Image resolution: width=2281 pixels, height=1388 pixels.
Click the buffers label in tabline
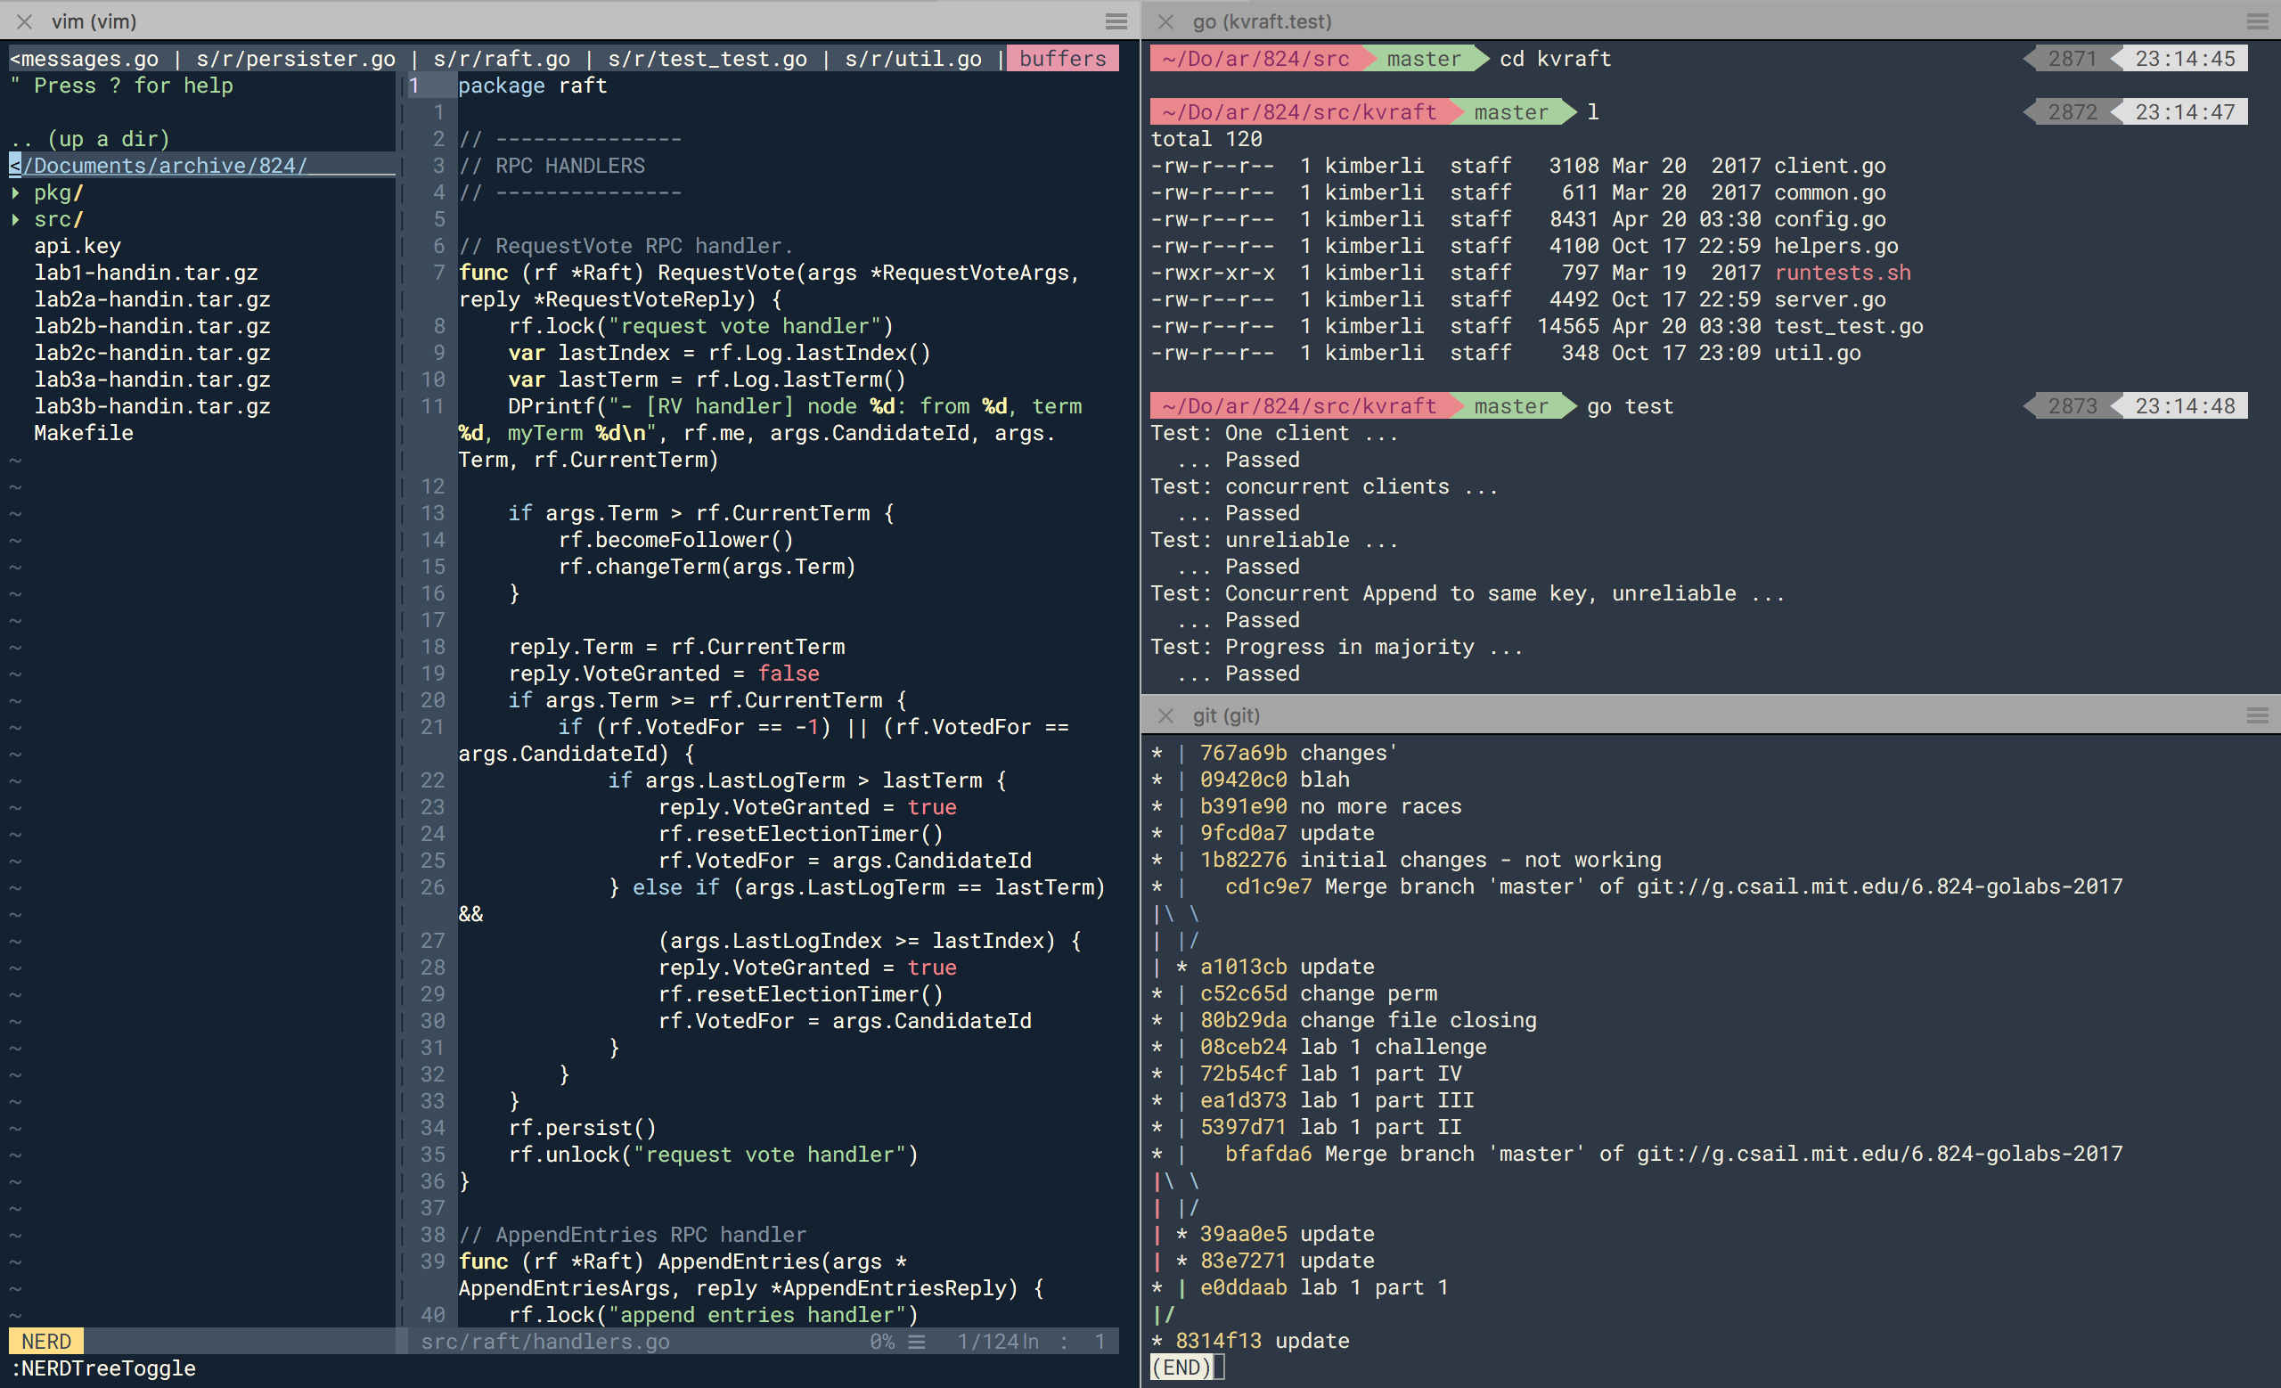coord(1062,59)
